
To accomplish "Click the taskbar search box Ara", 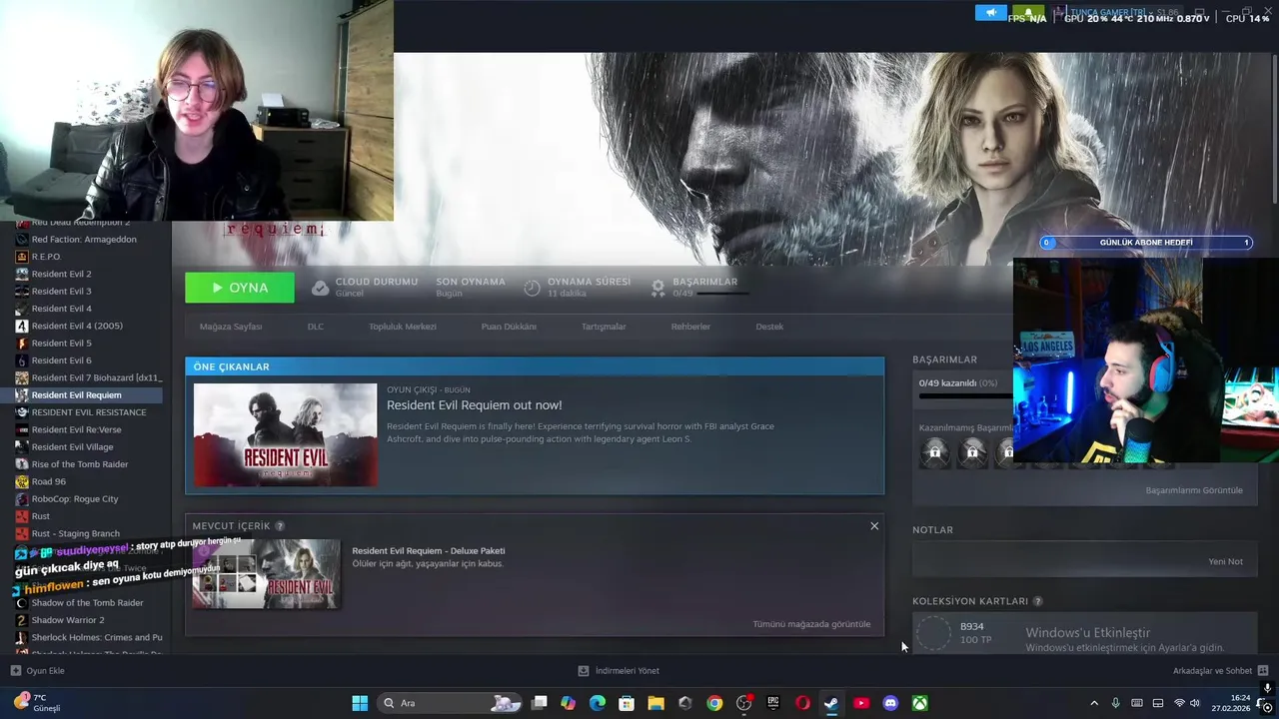I will click(x=450, y=703).
